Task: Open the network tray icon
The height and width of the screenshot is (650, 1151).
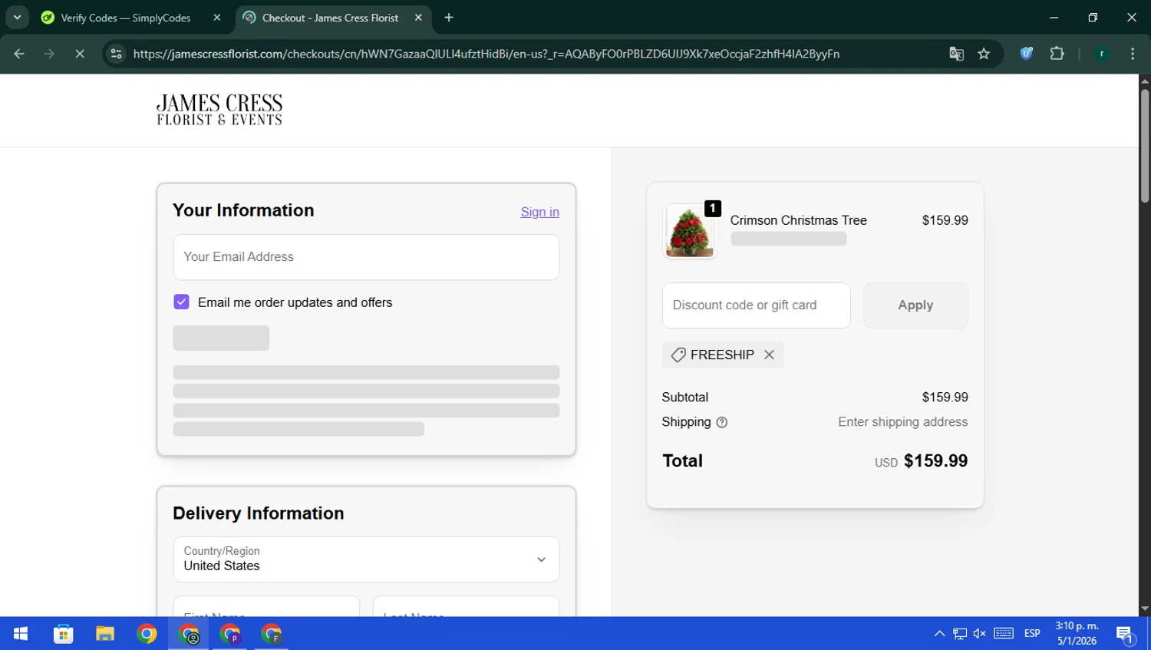Action: (960, 634)
